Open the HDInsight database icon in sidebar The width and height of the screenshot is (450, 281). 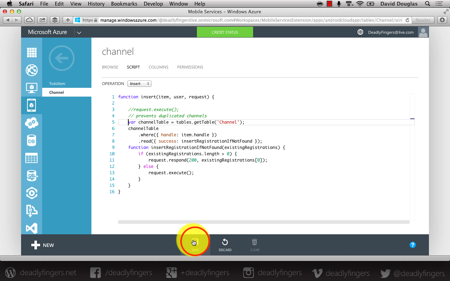pyautogui.click(x=32, y=176)
